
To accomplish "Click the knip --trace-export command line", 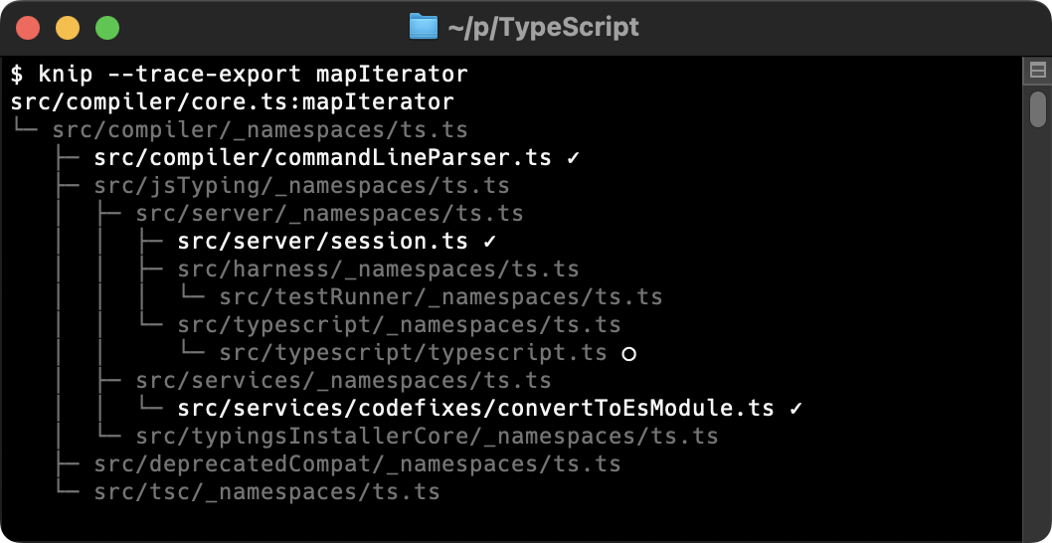I will point(239,74).
